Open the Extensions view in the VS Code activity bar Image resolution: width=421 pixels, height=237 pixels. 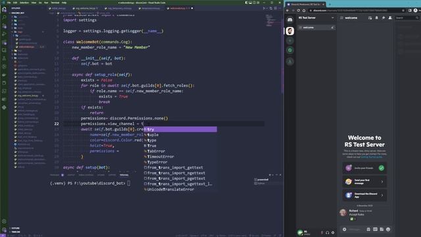click(x=4, y=42)
